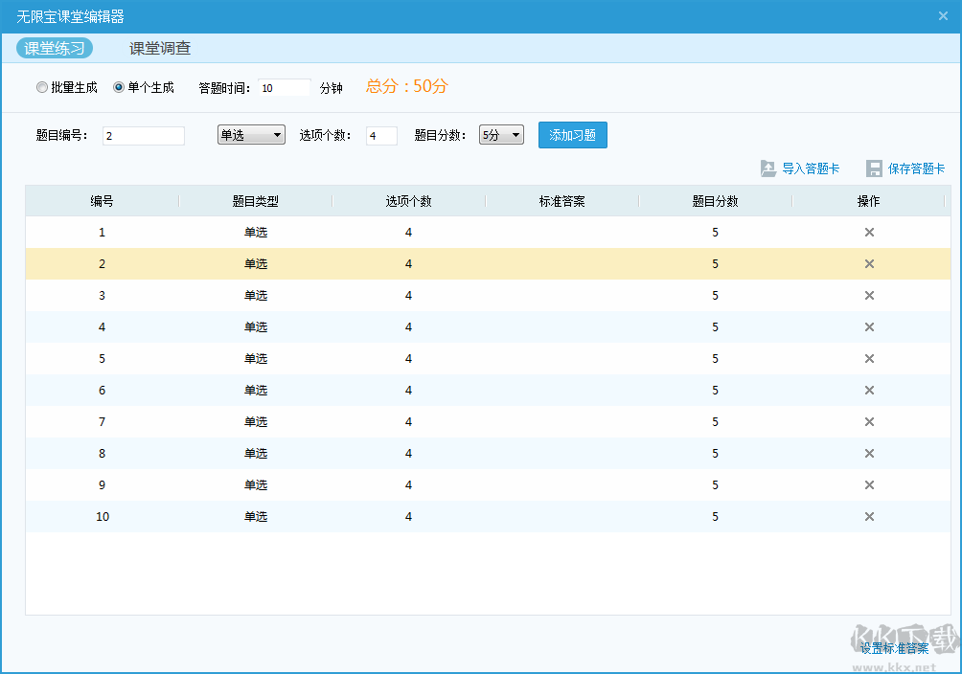Delete question 1 with its X icon

pyautogui.click(x=869, y=233)
